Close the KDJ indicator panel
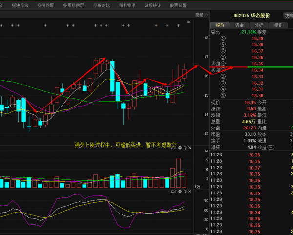The image size is (293, 235). tap(190, 192)
